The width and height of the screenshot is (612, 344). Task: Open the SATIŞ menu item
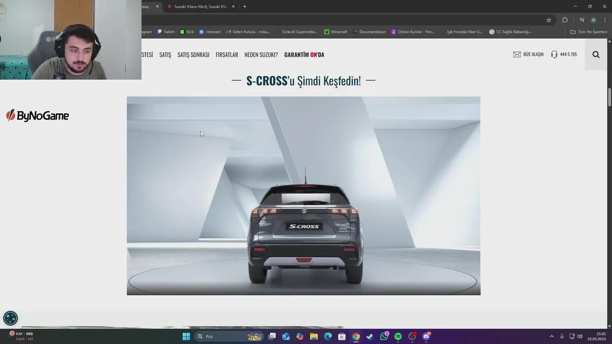point(165,54)
